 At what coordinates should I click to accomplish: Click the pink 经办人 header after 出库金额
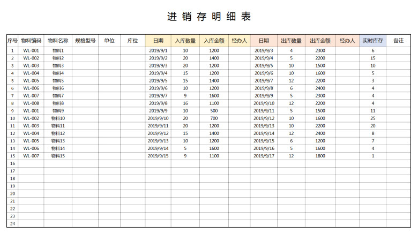pos(347,41)
